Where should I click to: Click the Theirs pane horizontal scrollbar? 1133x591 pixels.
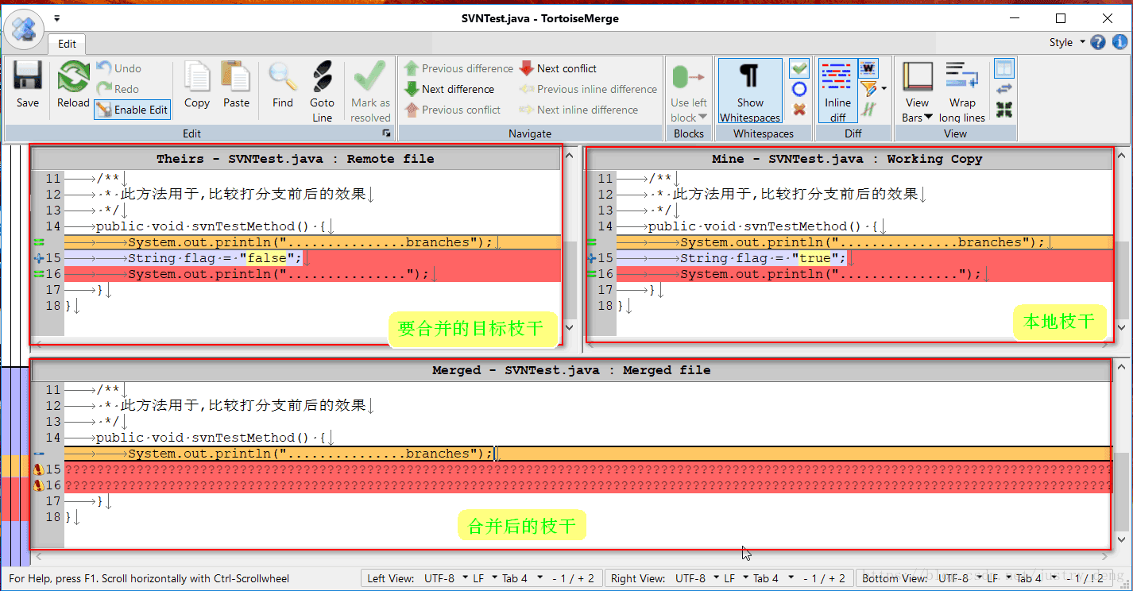(296, 343)
